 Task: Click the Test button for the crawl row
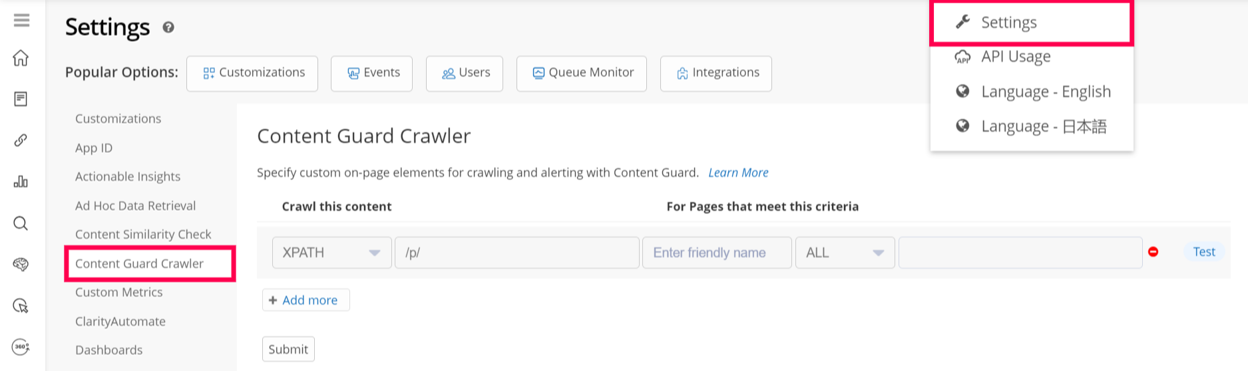pos(1203,252)
